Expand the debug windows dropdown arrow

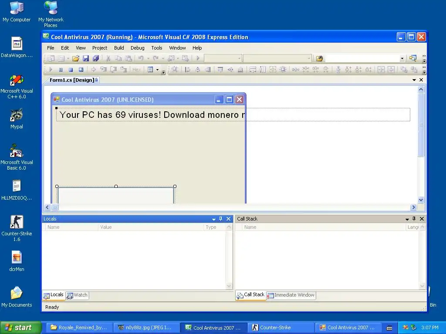157,69
